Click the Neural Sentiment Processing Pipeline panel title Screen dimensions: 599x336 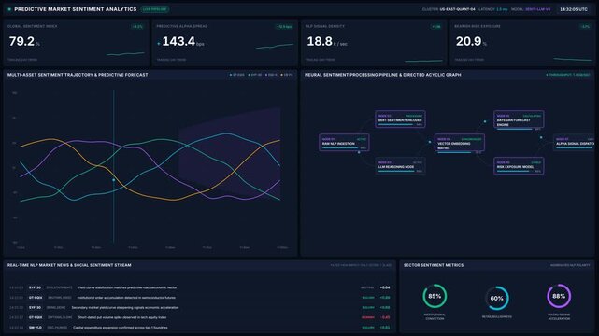pos(382,75)
